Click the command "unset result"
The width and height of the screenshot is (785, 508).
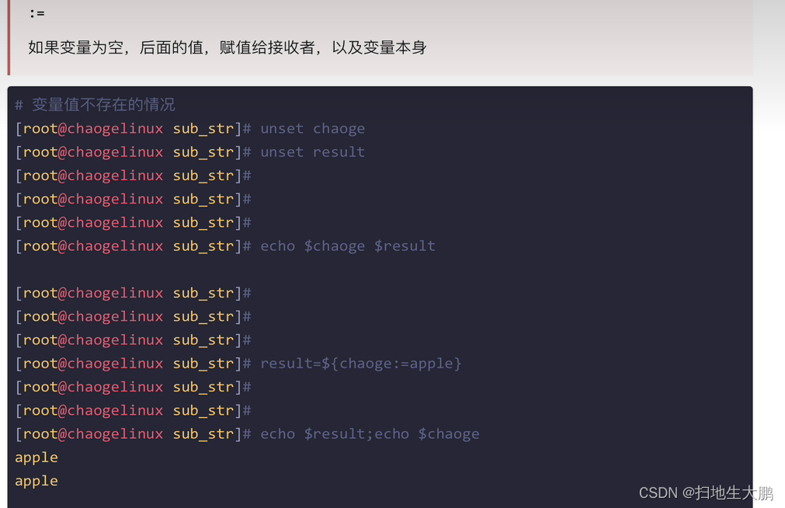pos(312,152)
